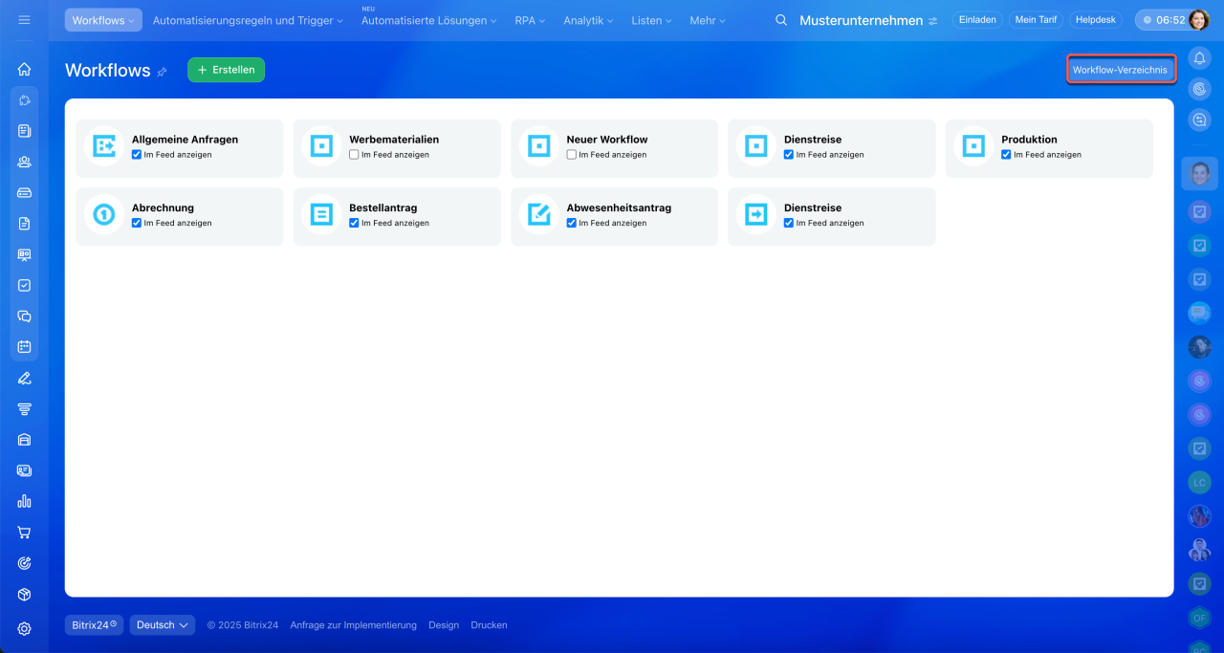Open the Deutsch language selector
The height and width of the screenshot is (653, 1224).
coord(162,625)
